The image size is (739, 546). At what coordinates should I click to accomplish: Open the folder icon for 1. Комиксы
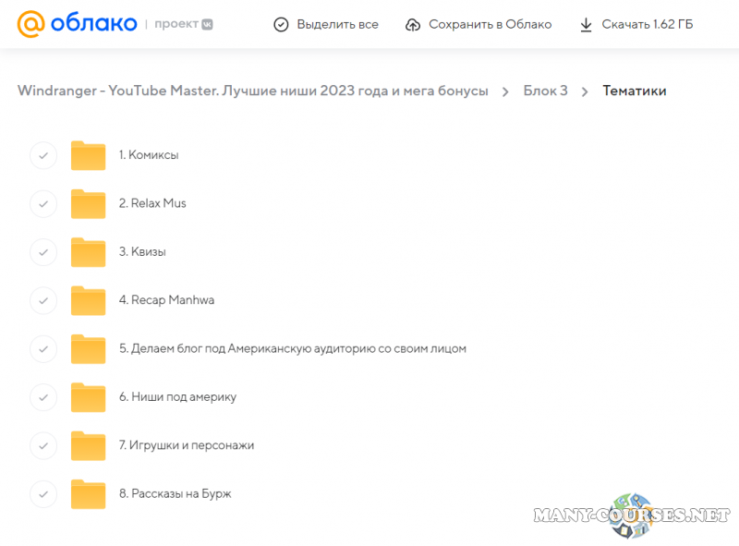click(89, 155)
